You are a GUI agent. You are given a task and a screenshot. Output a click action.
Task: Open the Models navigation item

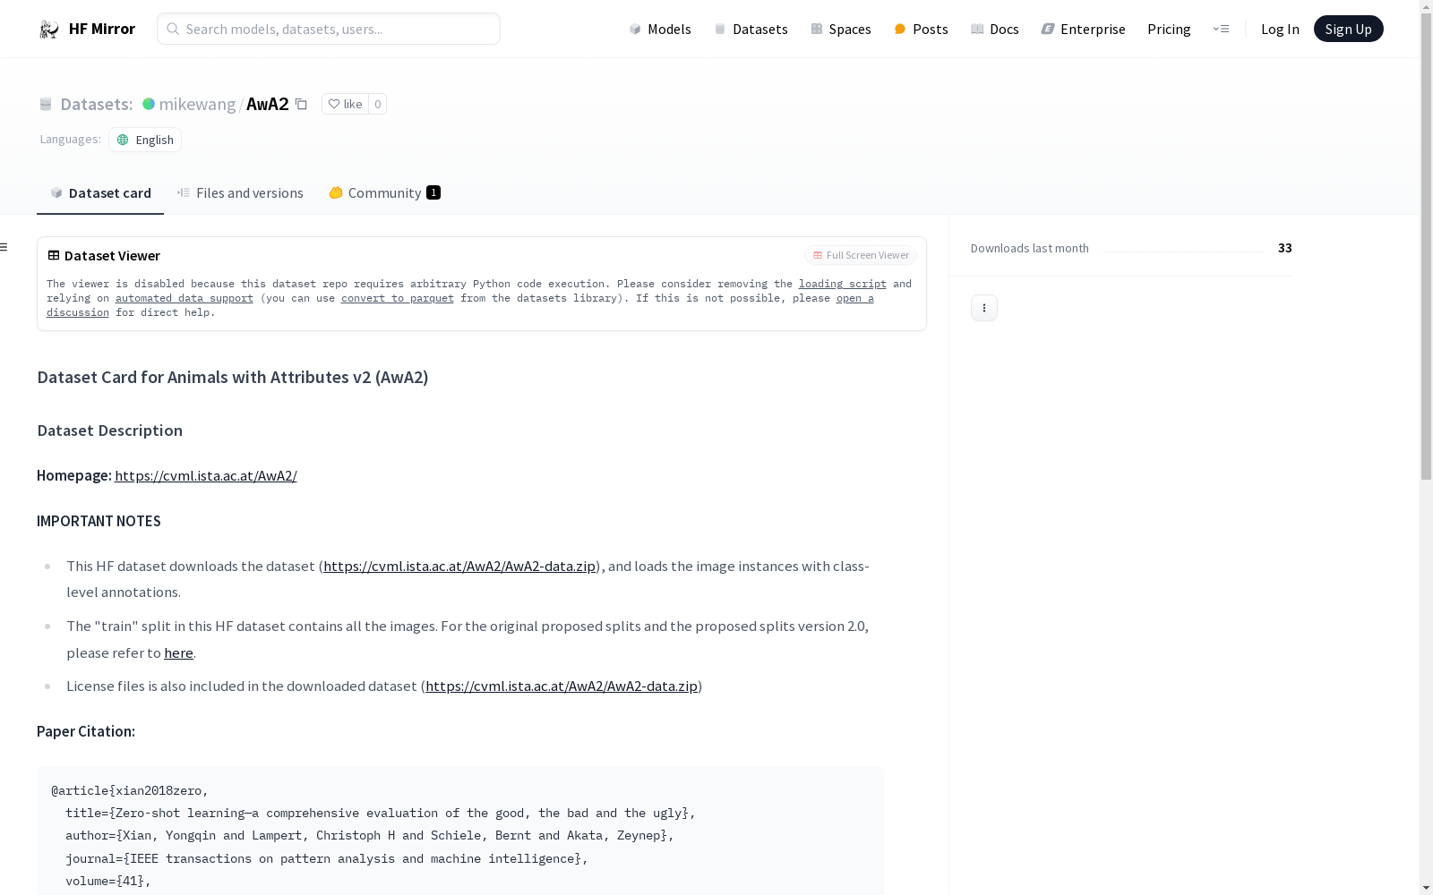coord(660,29)
